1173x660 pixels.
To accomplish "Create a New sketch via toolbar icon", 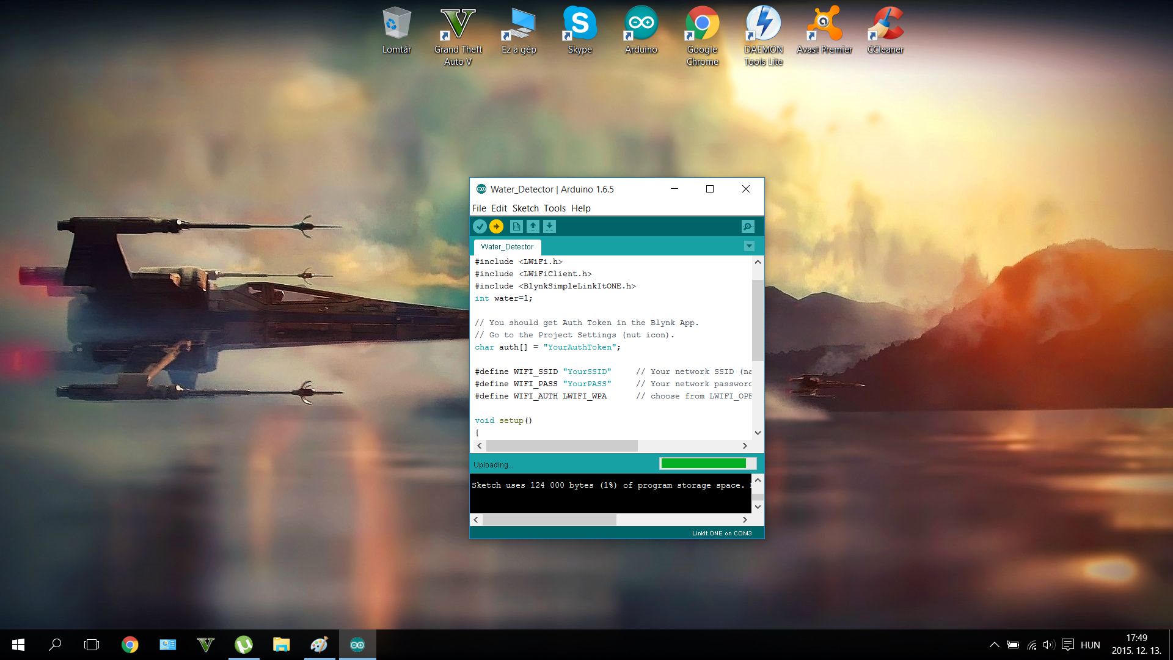I will click(516, 227).
